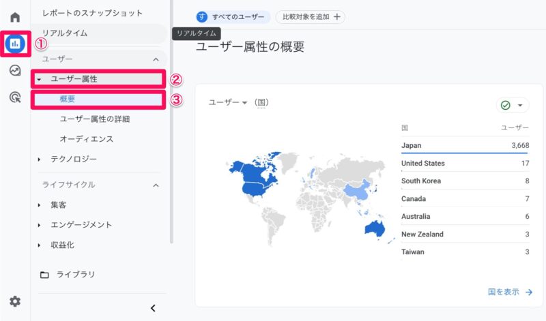Open the Advertising cursor-target icon

[15, 97]
